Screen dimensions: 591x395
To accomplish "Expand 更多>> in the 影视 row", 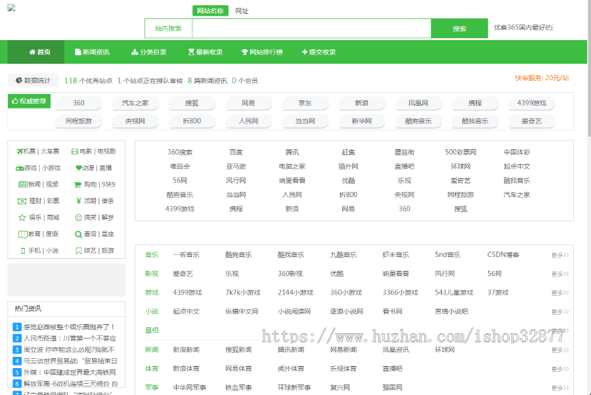I will [x=559, y=274].
